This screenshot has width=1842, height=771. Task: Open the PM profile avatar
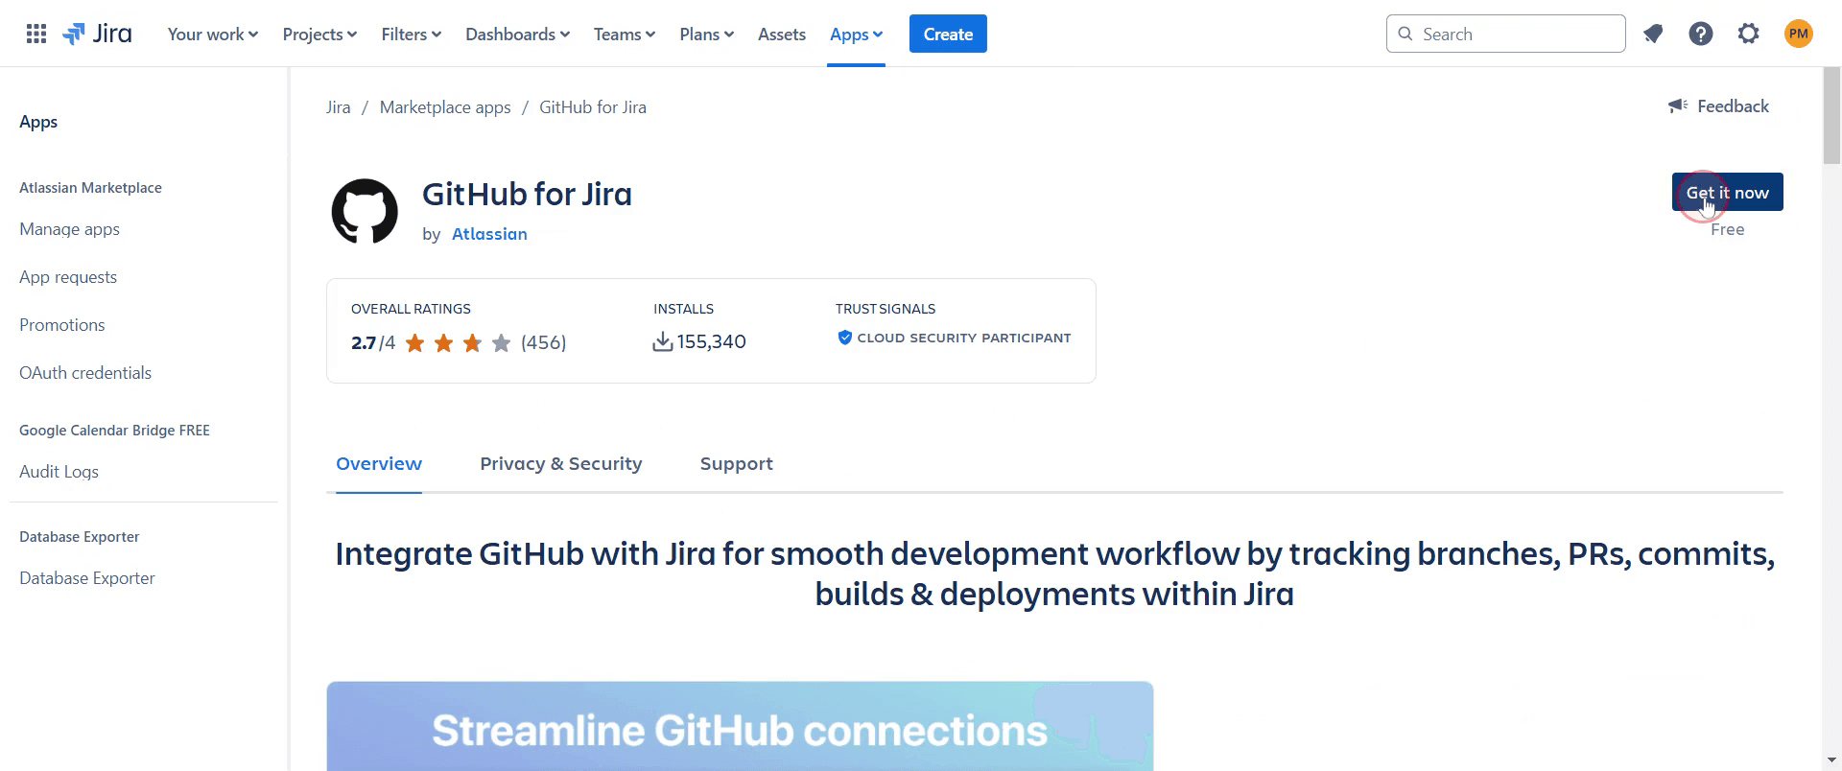point(1799,35)
